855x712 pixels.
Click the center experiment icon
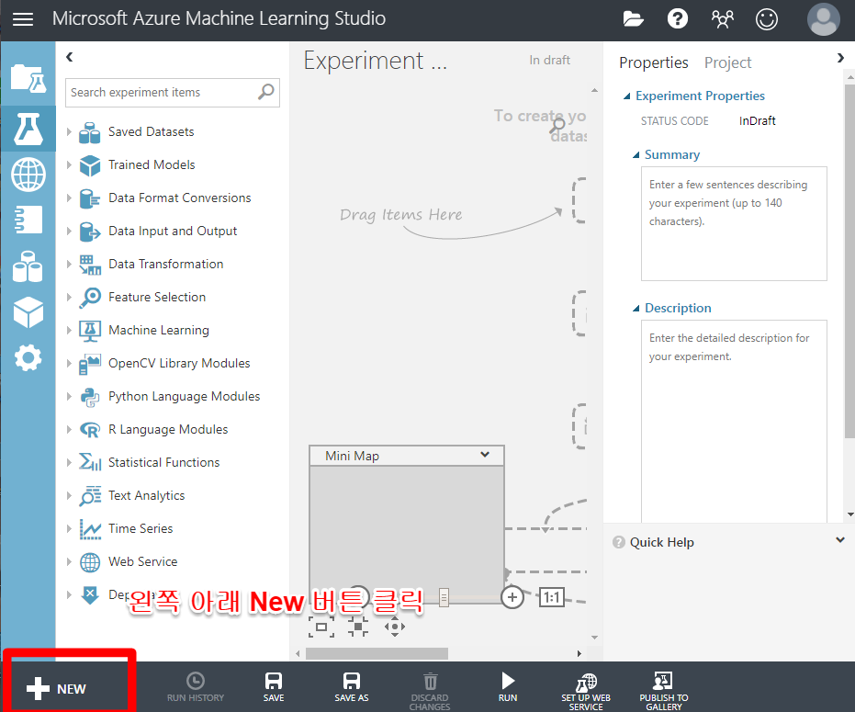358,627
